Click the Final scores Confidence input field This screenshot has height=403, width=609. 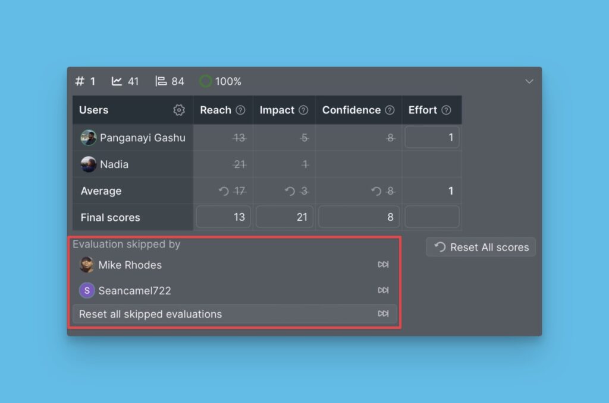tap(359, 217)
